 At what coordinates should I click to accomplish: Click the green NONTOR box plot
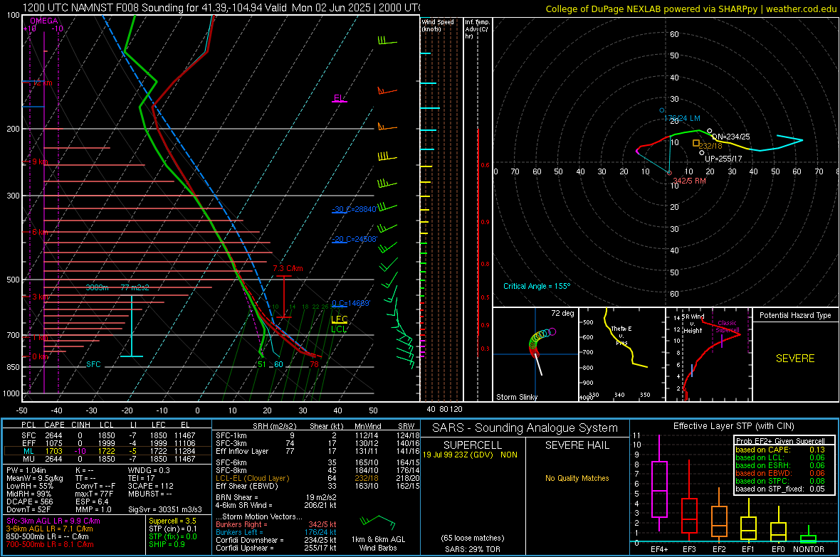pos(809,539)
